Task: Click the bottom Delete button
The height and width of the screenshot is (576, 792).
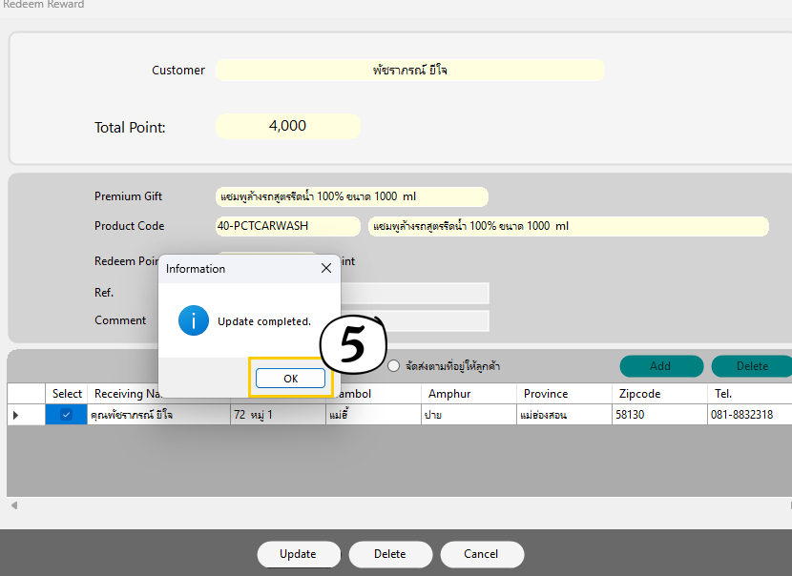Action: pos(390,554)
